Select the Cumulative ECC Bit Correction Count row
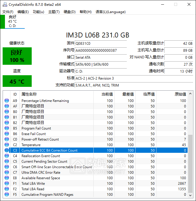This screenshot has width=196, height=201. pos(49,150)
